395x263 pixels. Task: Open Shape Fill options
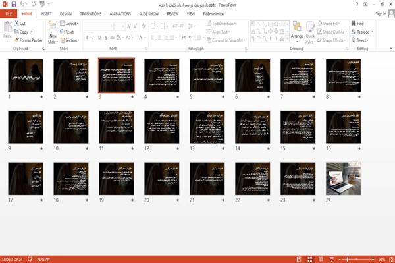click(x=329, y=24)
